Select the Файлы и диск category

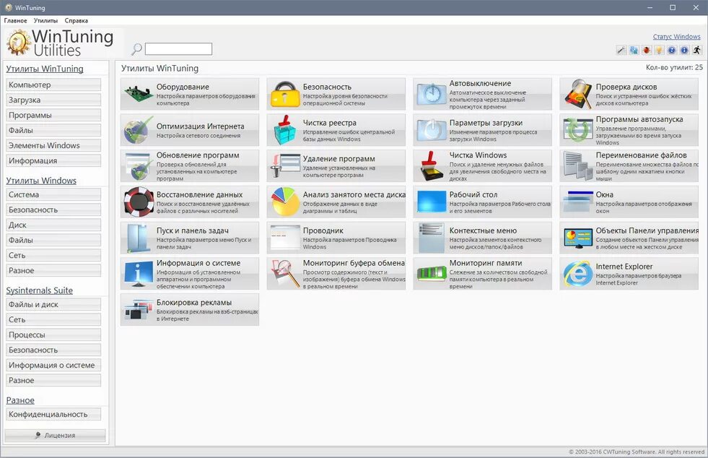pos(53,304)
